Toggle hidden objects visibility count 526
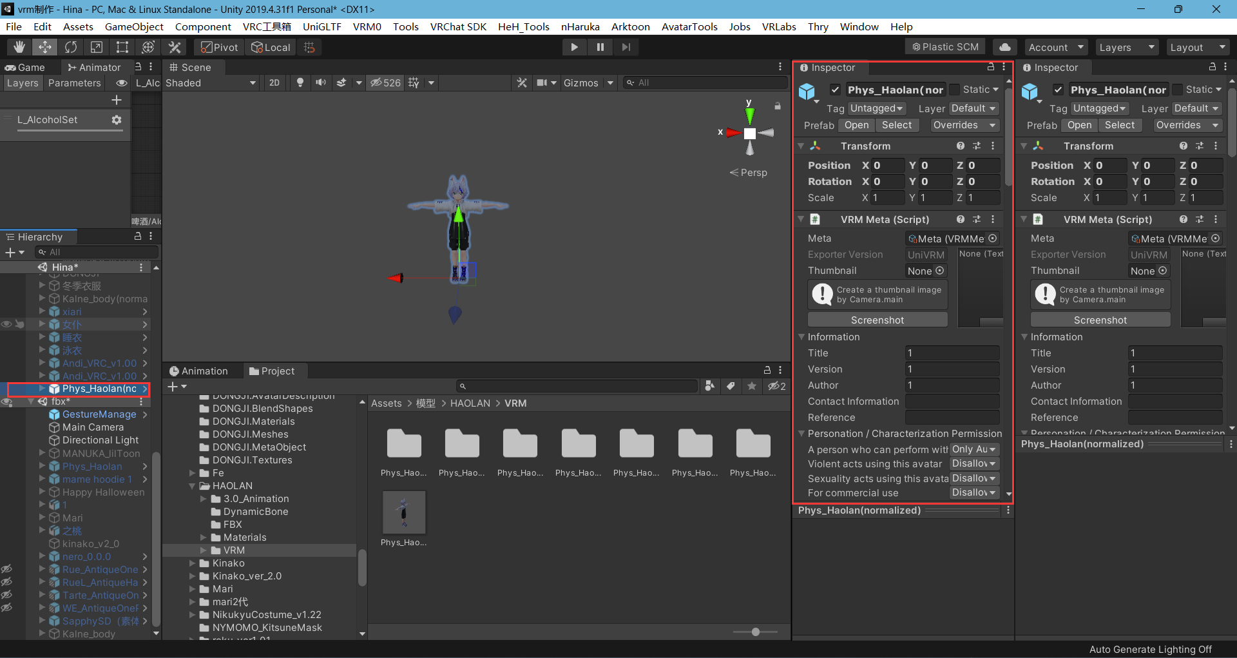Viewport: 1237px width, 658px height. click(x=385, y=82)
